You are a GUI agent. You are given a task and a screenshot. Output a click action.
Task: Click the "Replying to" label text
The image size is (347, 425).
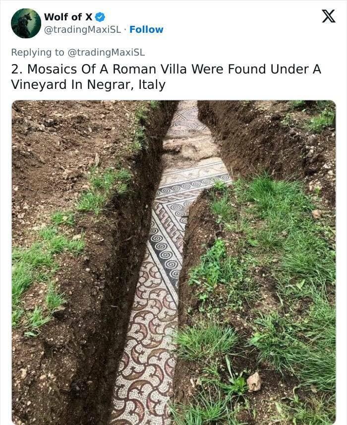tap(38, 52)
